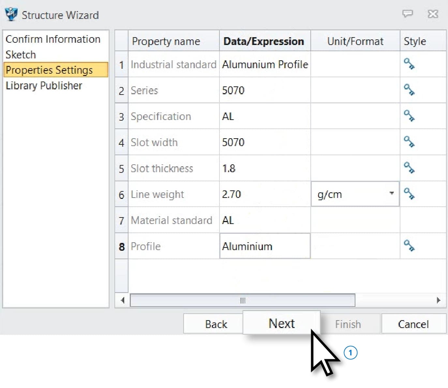Click the key icon for Industrial standard row
The width and height of the screenshot is (448, 388).
(409, 64)
